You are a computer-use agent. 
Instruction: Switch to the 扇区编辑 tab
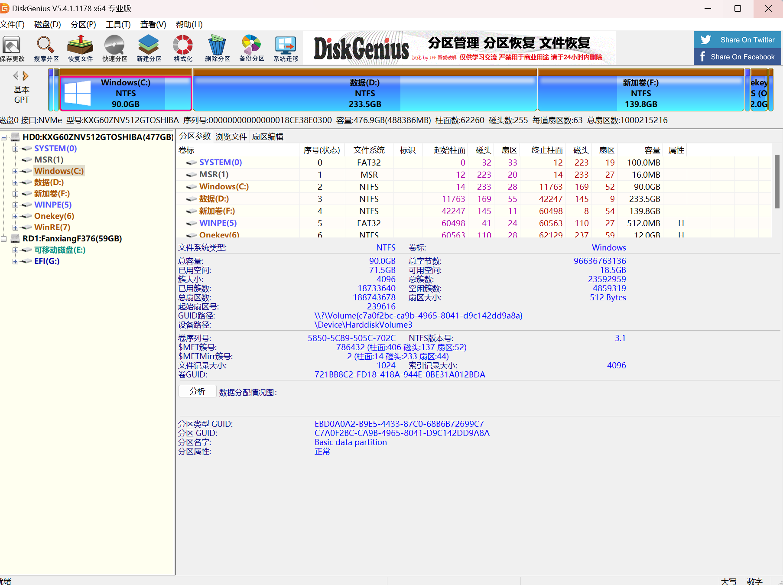tap(268, 136)
